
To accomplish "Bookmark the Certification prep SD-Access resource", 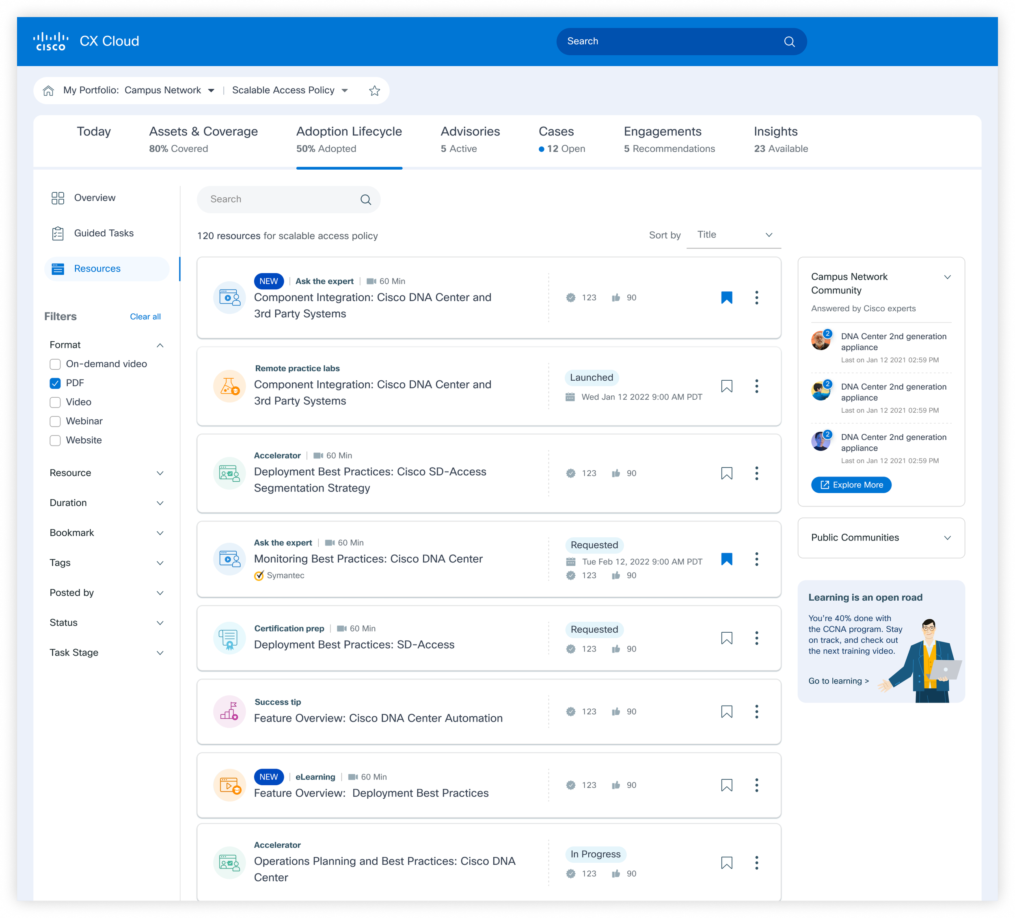I will click(x=726, y=638).
